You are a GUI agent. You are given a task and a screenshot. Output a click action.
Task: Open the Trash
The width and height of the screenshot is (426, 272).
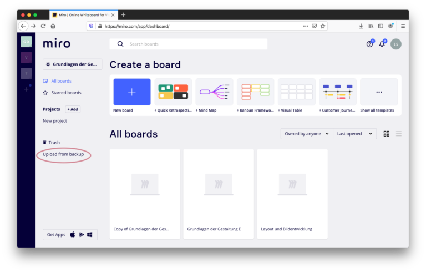(52, 143)
